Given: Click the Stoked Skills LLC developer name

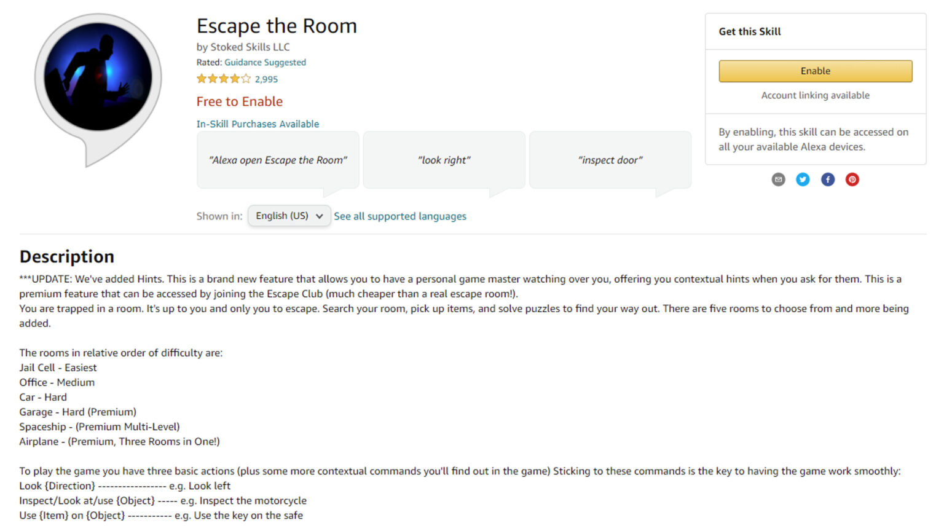Looking at the screenshot, I should (250, 47).
